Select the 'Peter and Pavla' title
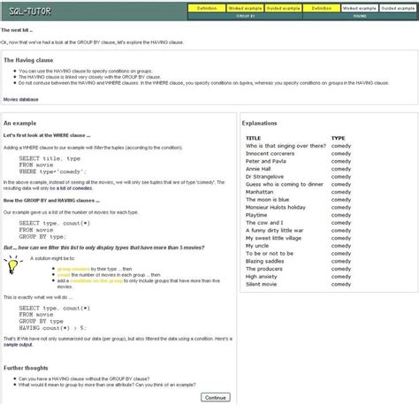The image size is (419, 405). [x=266, y=161]
